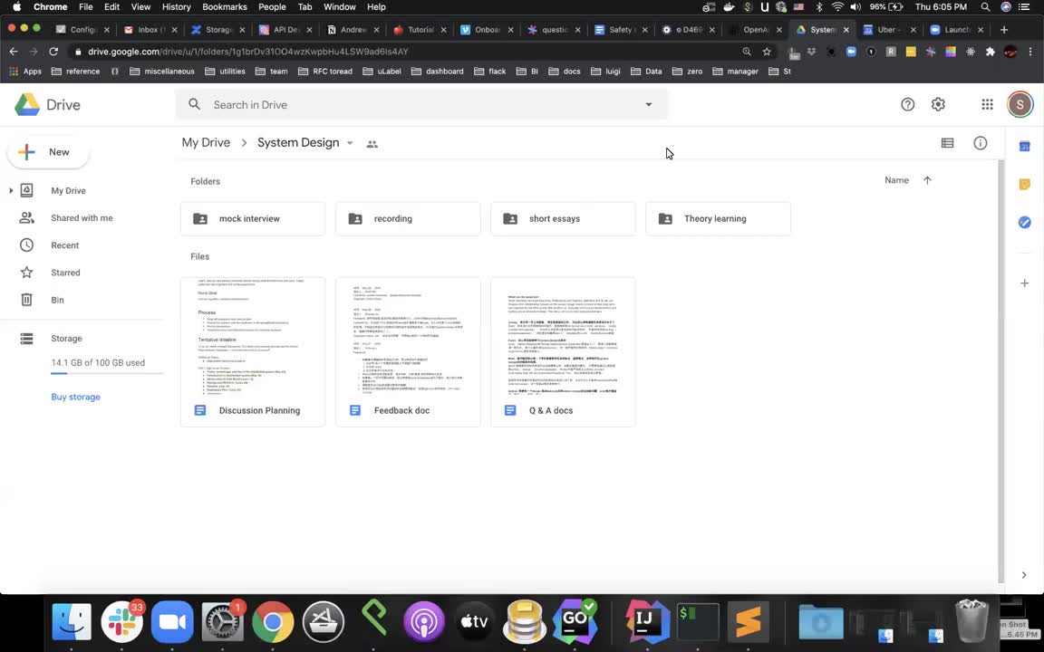Go back in Chrome history
Image resolution: width=1044 pixels, height=652 pixels.
click(14, 52)
